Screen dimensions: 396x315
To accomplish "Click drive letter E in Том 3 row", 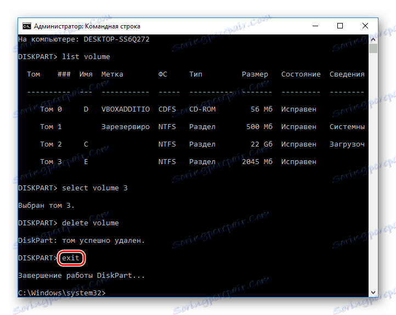I will [x=86, y=162].
